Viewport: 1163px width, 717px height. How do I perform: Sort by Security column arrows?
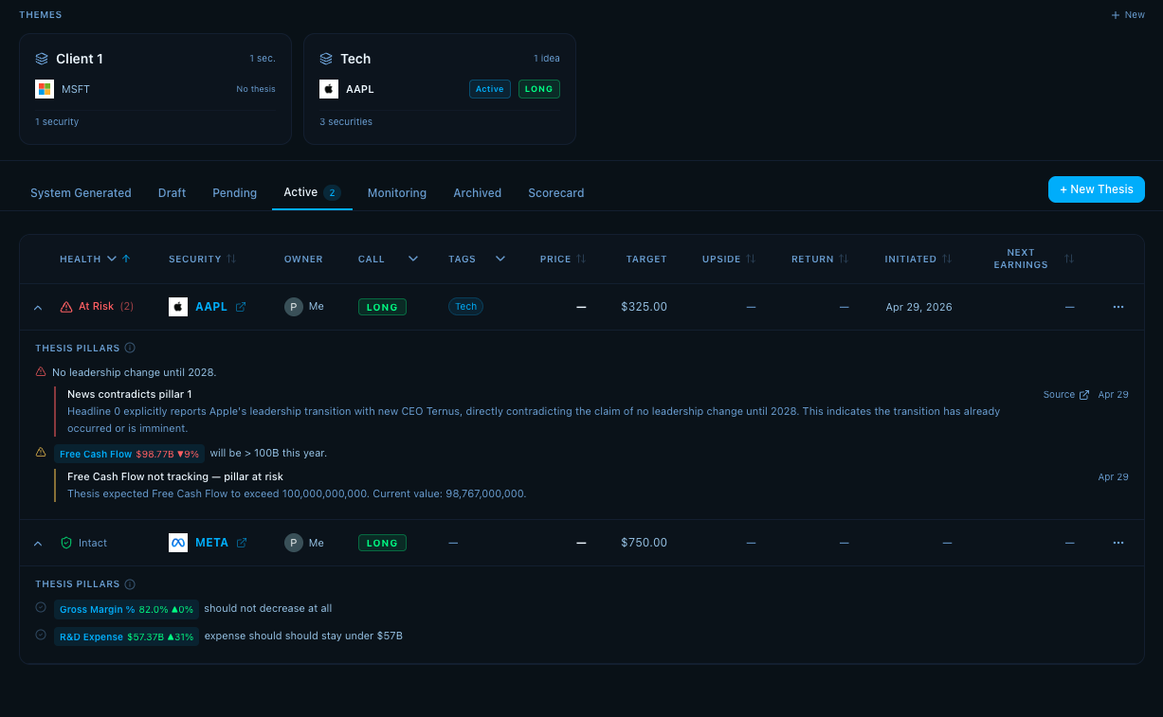coord(231,259)
